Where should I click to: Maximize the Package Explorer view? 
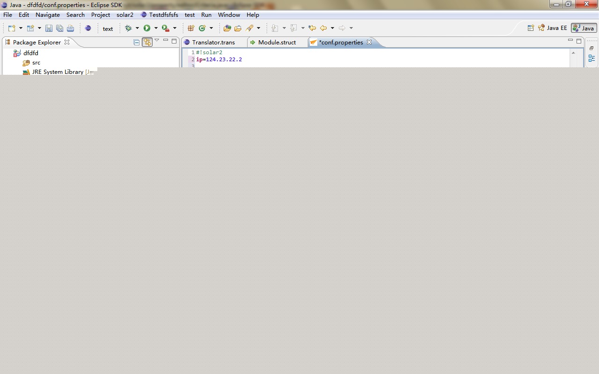tap(174, 41)
